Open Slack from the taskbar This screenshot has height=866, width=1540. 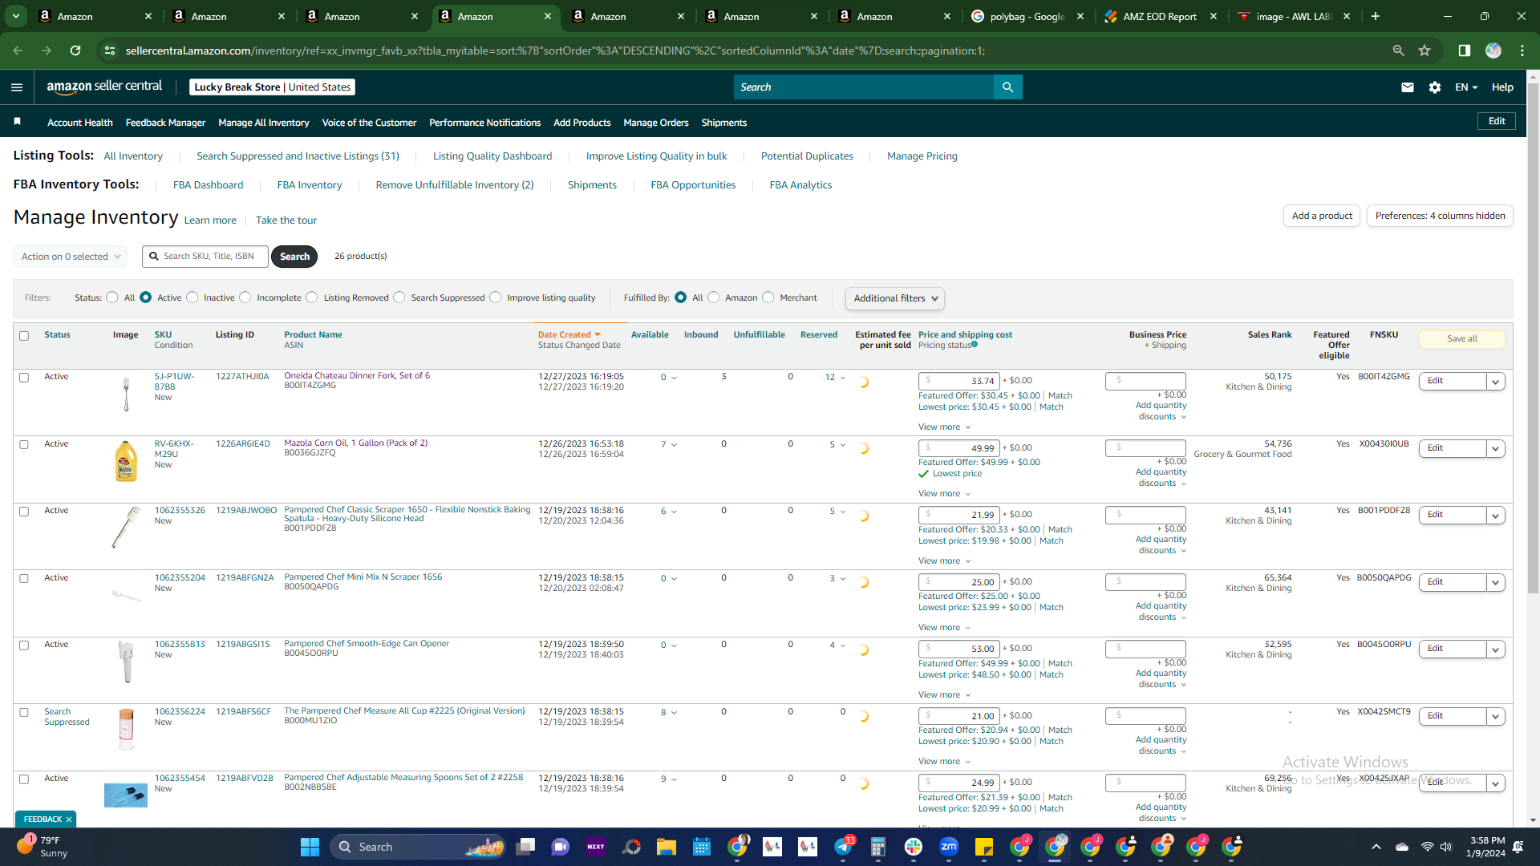click(914, 847)
